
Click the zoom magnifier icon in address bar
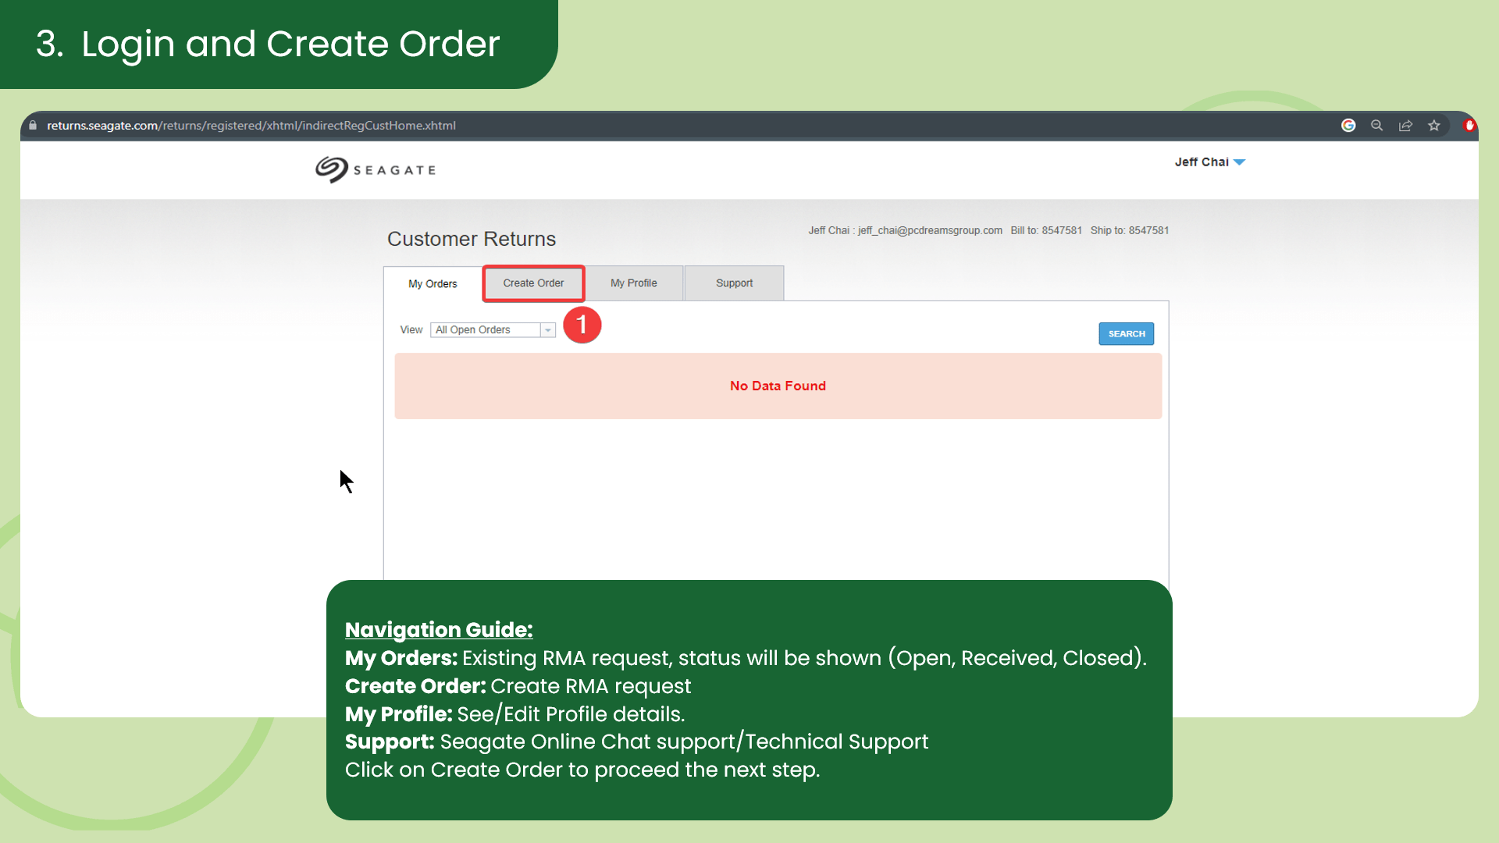pos(1376,125)
